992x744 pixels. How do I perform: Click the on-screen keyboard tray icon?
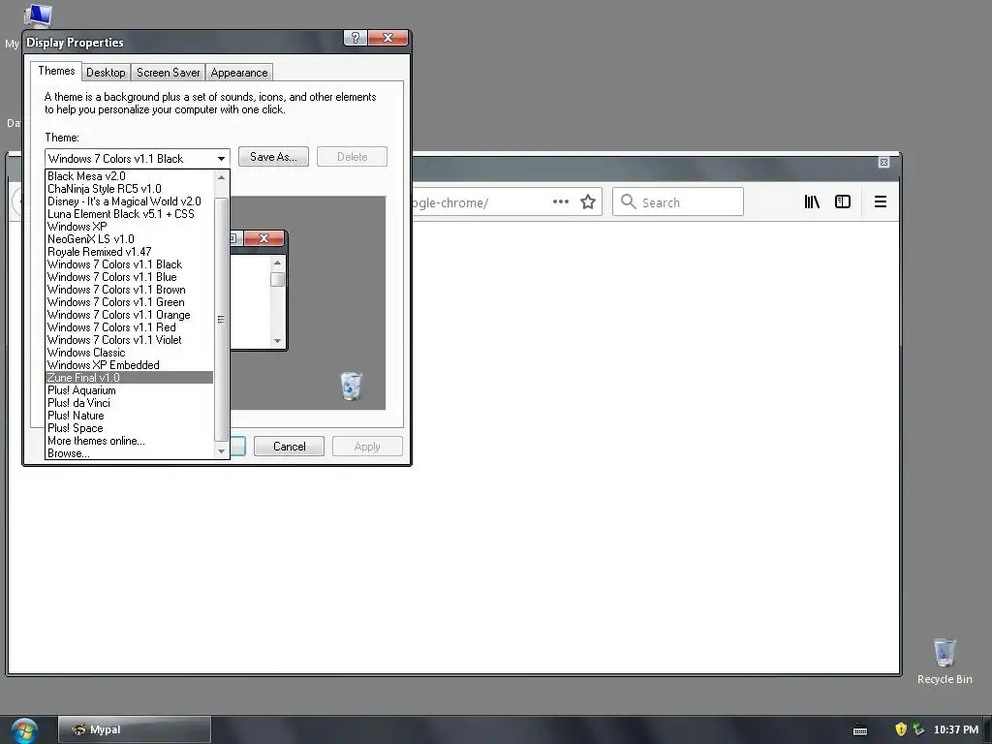coord(860,730)
